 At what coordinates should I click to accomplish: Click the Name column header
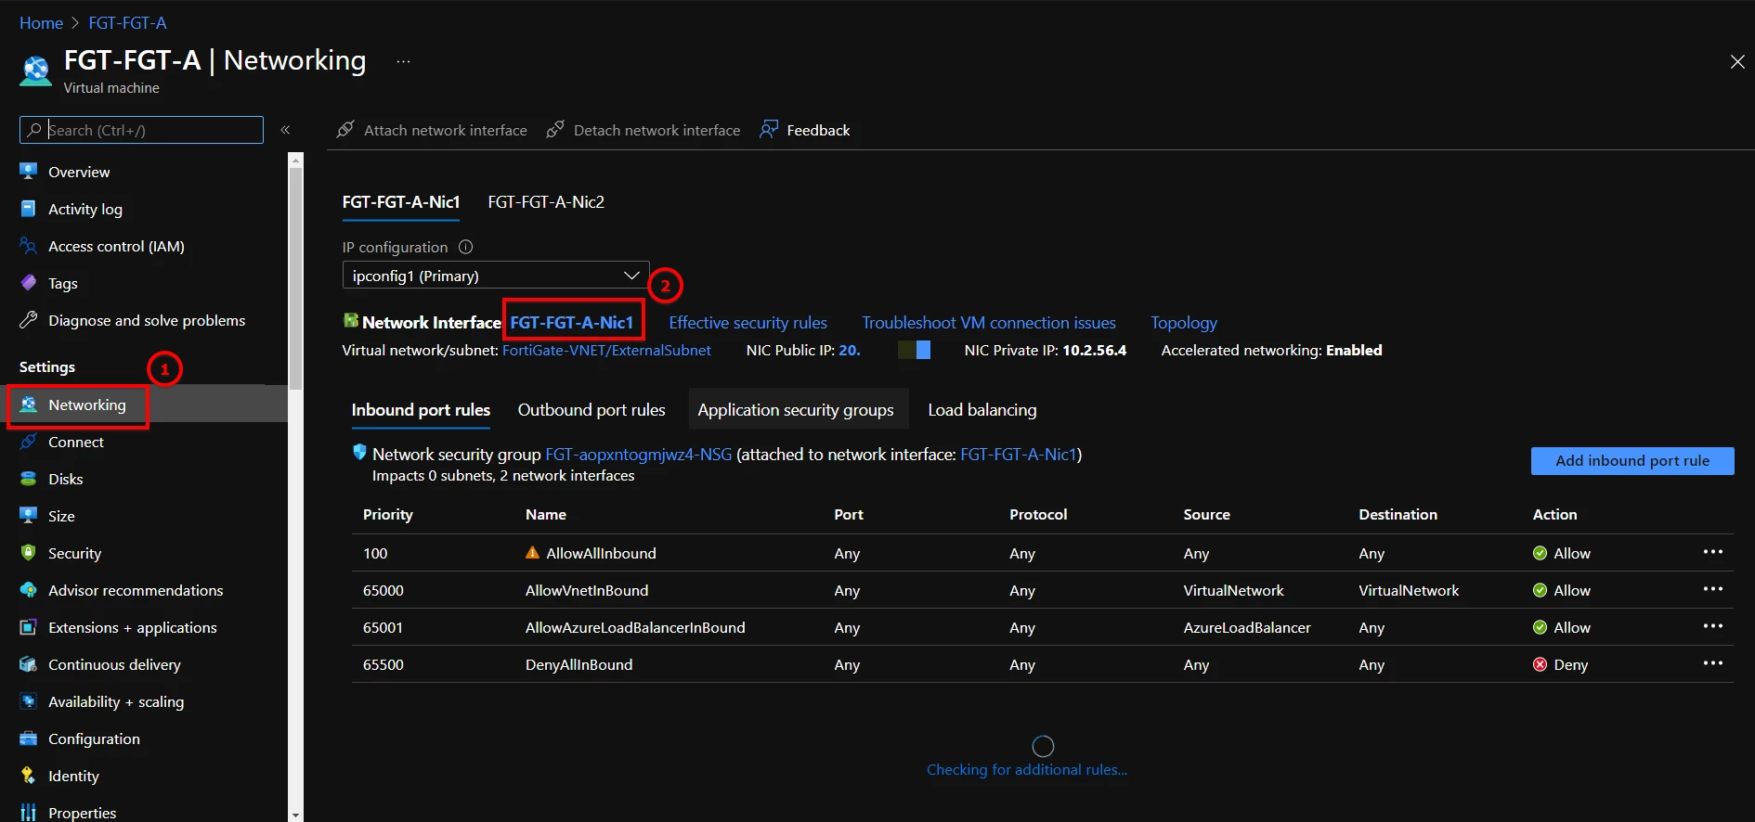click(546, 515)
